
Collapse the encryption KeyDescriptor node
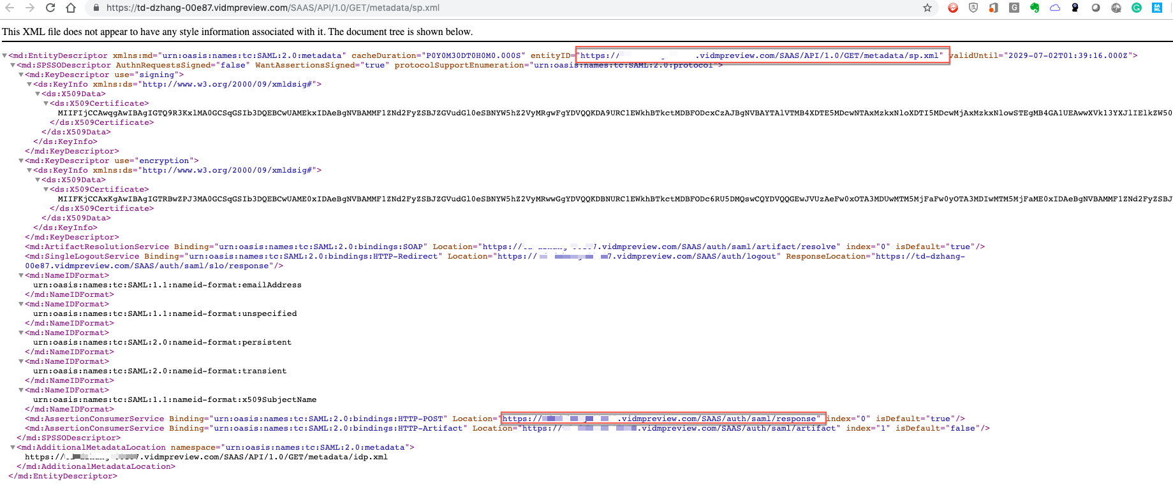coord(21,161)
